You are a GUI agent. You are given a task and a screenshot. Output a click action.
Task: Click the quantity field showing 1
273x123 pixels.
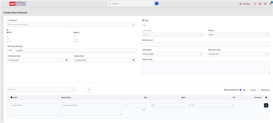coord(135,105)
